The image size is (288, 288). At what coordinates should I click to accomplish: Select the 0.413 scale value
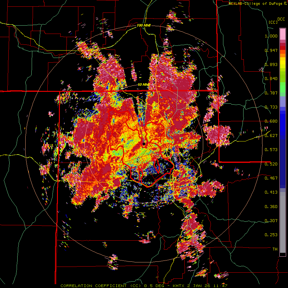pyautogui.click(x=271, y=192)
